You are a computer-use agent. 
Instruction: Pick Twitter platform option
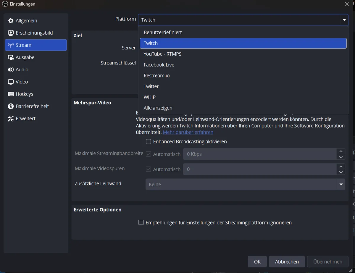coord(243,86)
